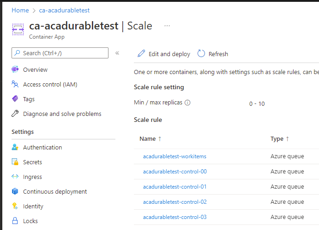Refresh the scale settings
Viewport: 319px width, 230px height.
click(x=213, y=54)
